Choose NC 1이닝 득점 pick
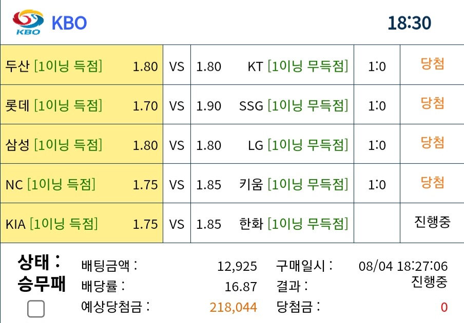 pyautogui.click(x=82, y=183)
